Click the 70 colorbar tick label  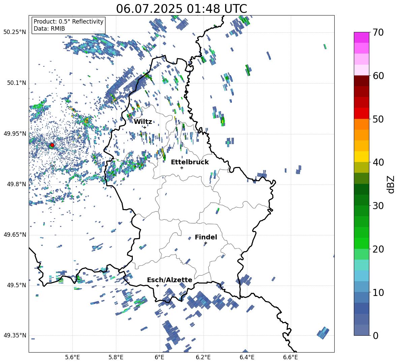(378, 33)
